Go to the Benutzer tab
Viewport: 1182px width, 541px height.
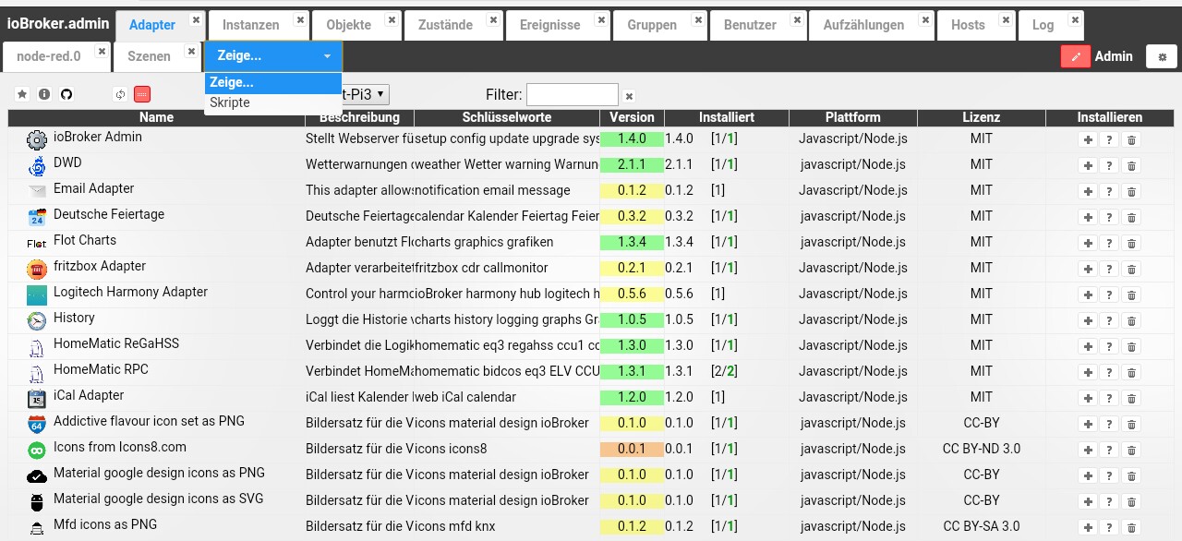[750, 25]
